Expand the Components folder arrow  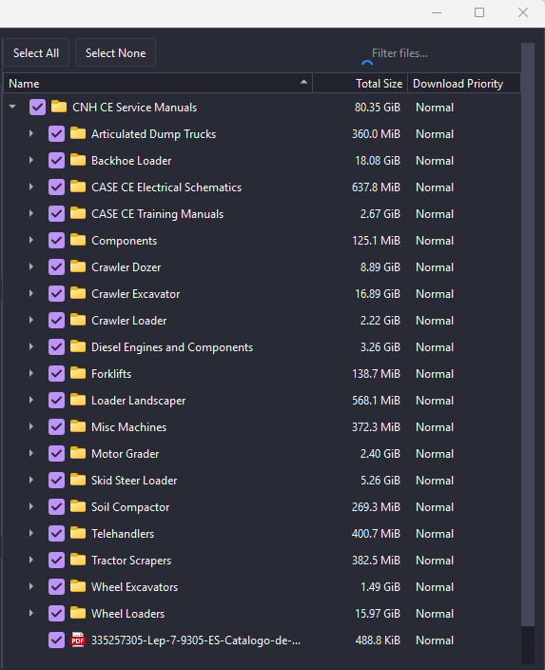click(31, 240)
